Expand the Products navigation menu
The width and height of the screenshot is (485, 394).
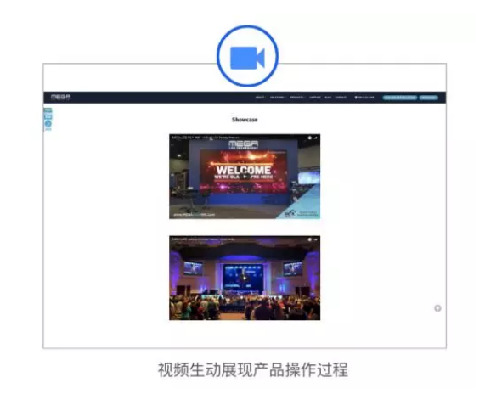[x=297, y=98]
